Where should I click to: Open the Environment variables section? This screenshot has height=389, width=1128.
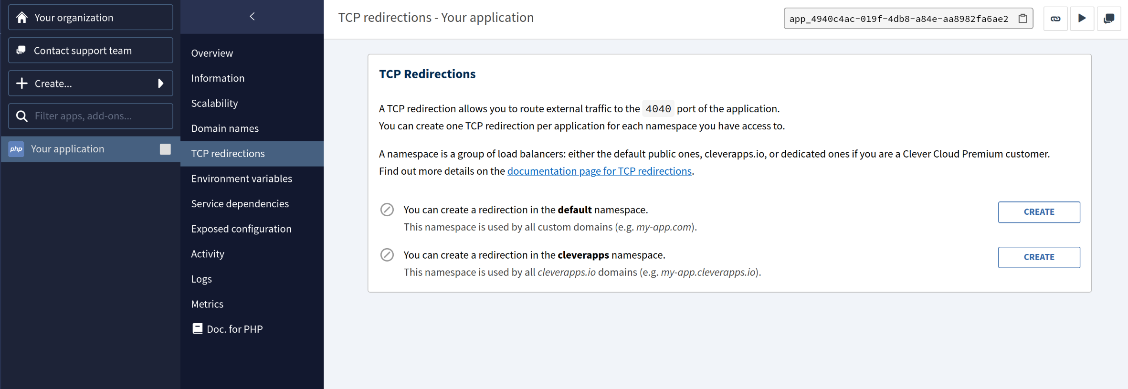pos(242,179)
